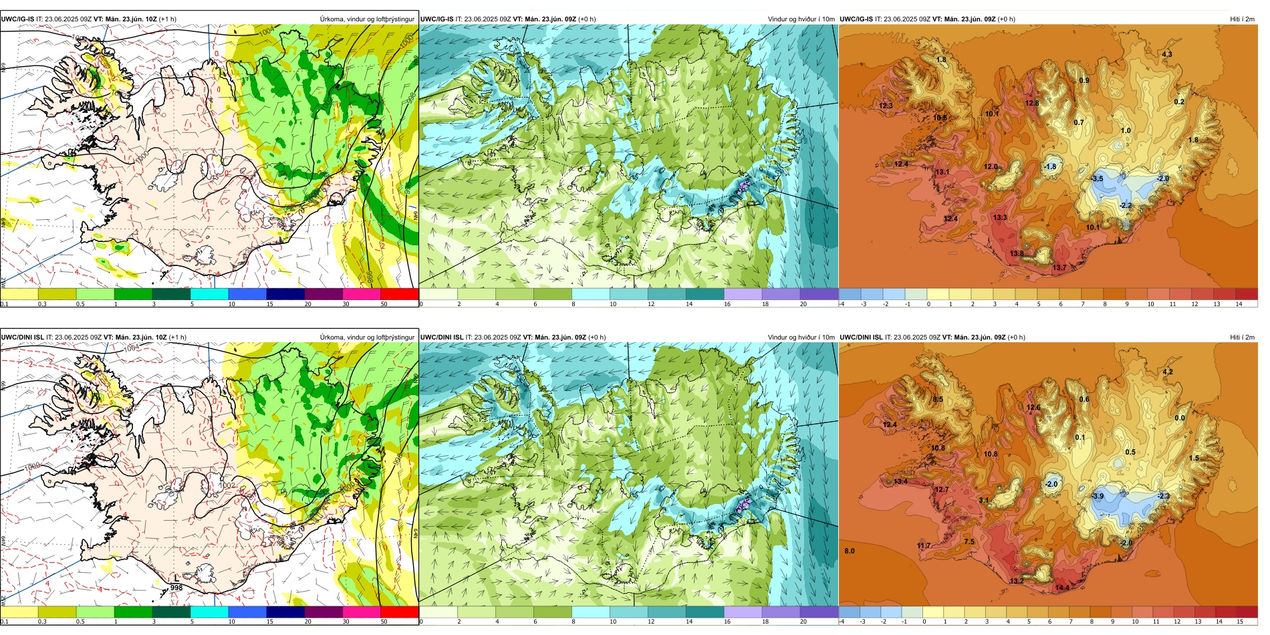Click the 13.2 temperature value on the DINI map
1270x635 pixels.
[1017, 581]
